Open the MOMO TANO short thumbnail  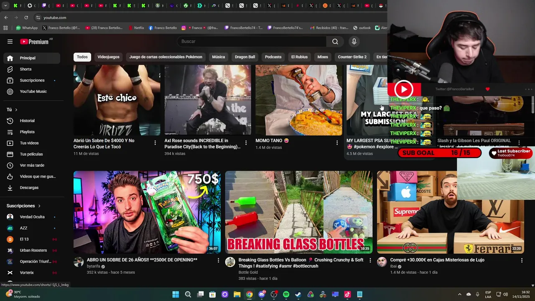click(x=298, y=100)
